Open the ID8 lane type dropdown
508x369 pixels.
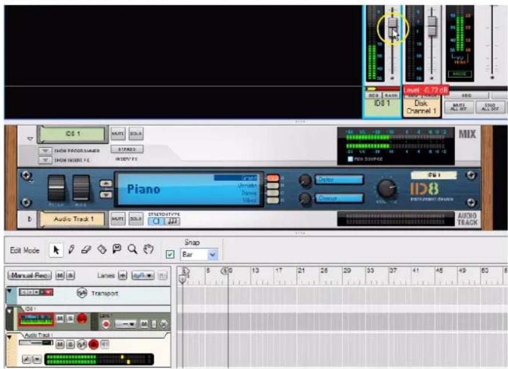click(x=125, y=324)
